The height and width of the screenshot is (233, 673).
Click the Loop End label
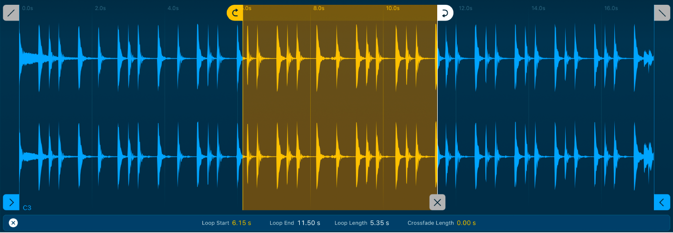click(x=282, y=223)
